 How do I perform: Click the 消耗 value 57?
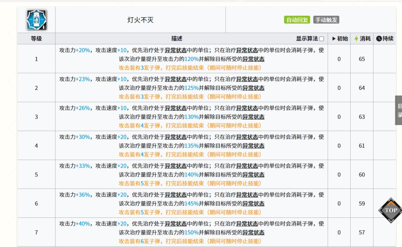coord(362,232)
